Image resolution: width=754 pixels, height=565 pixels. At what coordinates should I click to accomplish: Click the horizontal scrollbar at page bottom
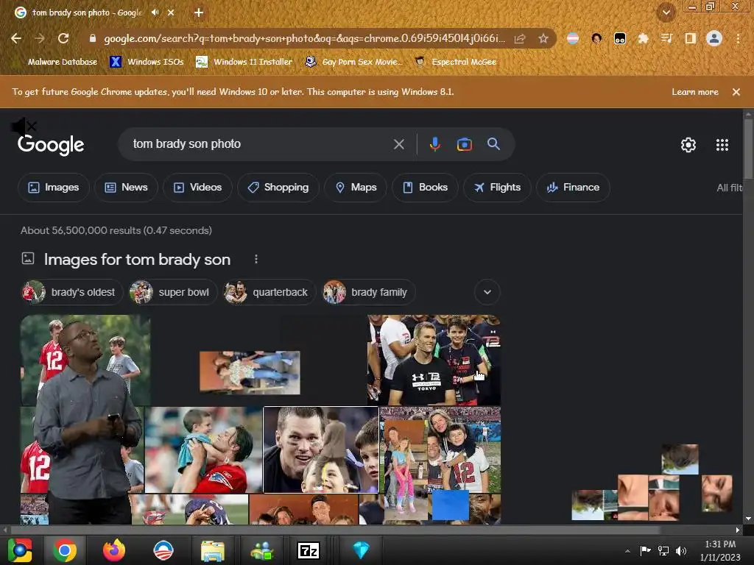pyautogui.click(x=336, y=530)
